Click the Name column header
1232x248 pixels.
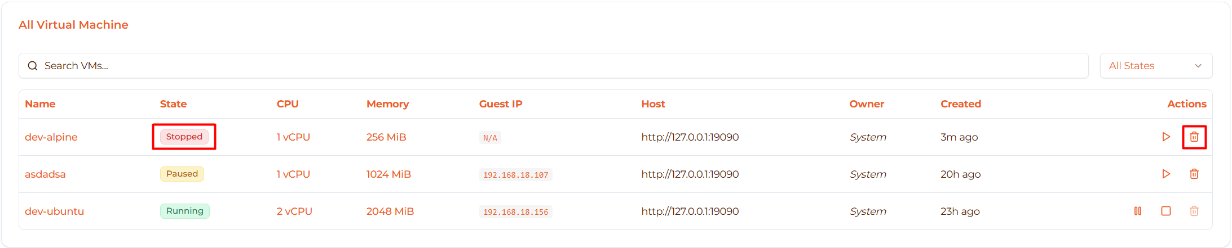coord(40,104)
